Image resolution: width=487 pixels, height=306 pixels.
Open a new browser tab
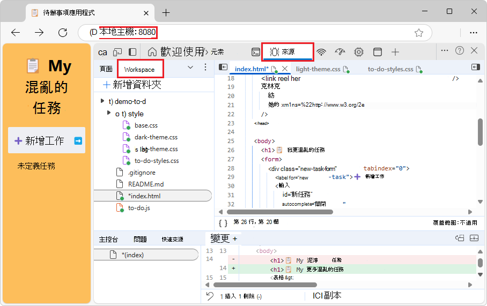click(166, 13)
